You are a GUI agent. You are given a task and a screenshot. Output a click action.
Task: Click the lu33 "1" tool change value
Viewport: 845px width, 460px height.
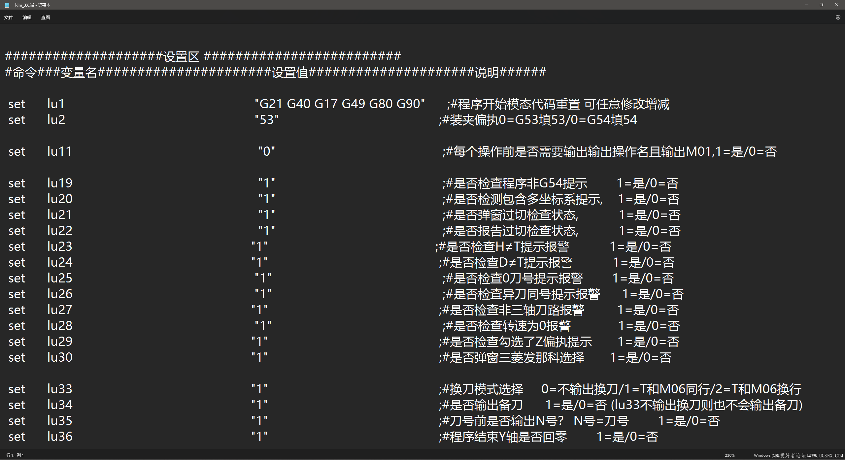[259, 389]
